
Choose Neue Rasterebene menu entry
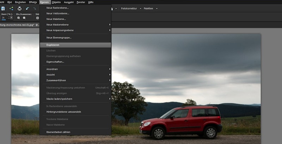58,8
